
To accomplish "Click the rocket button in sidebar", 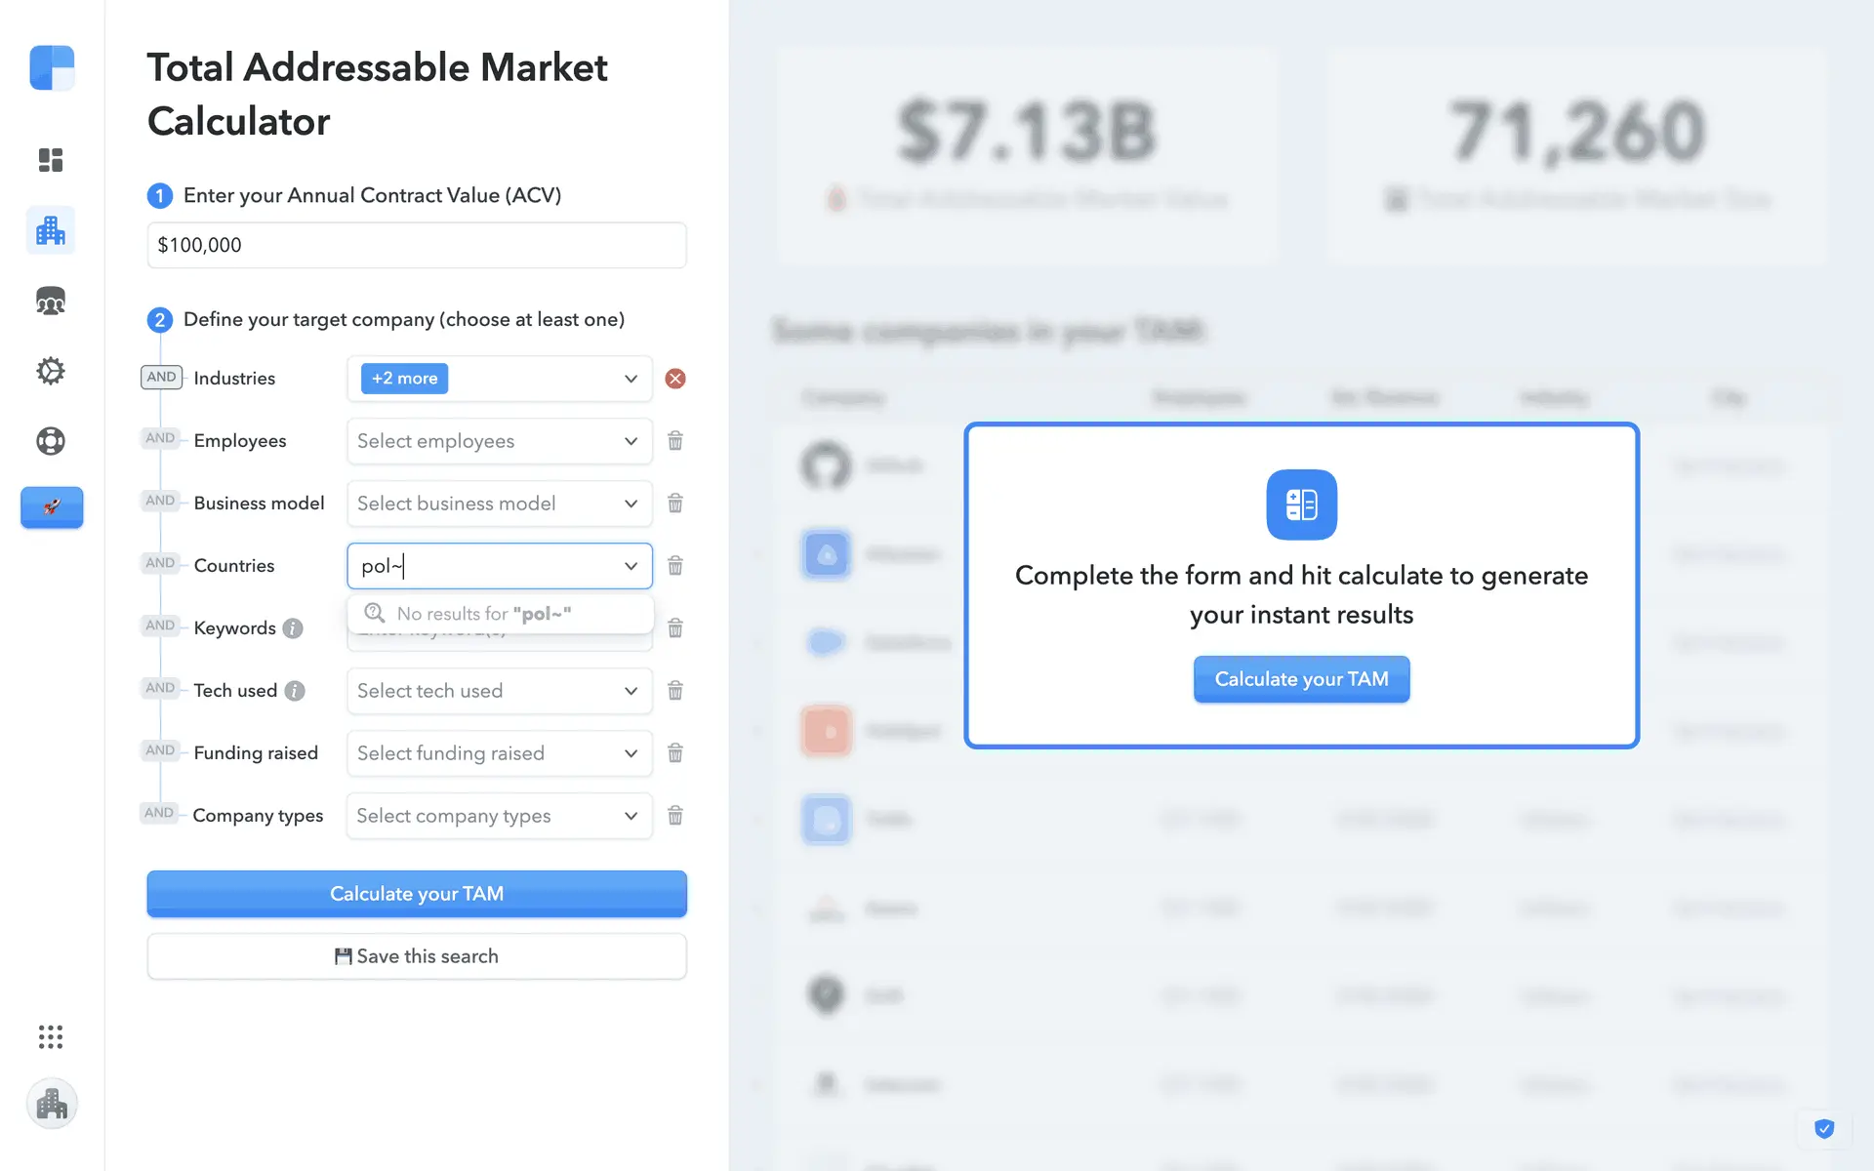I will pyautogui.click(x=52, y=507).
